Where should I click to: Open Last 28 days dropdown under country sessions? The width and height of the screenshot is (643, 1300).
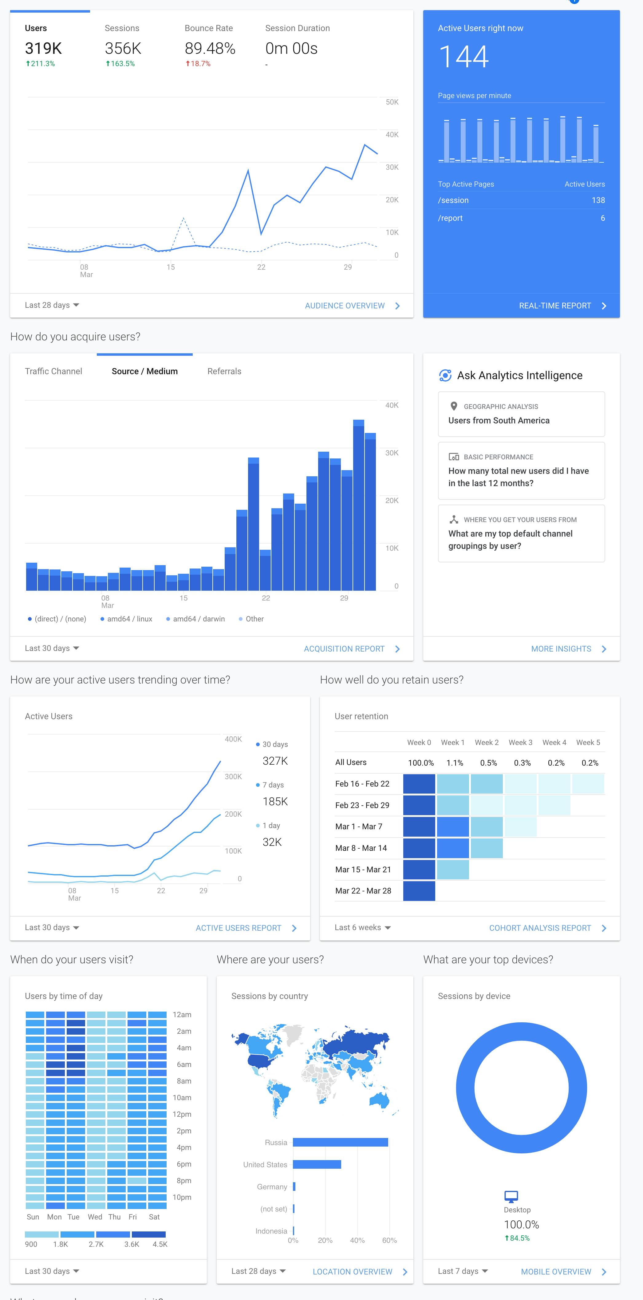coord(258,1271)
